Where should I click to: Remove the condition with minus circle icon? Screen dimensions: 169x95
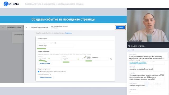coord(111,59)
